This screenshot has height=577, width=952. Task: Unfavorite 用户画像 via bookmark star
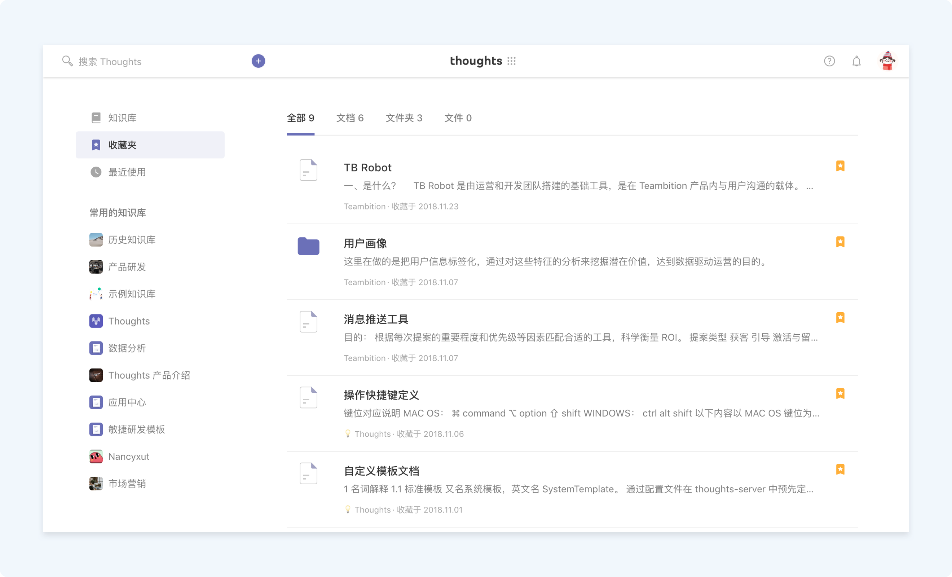coord(840,242)
